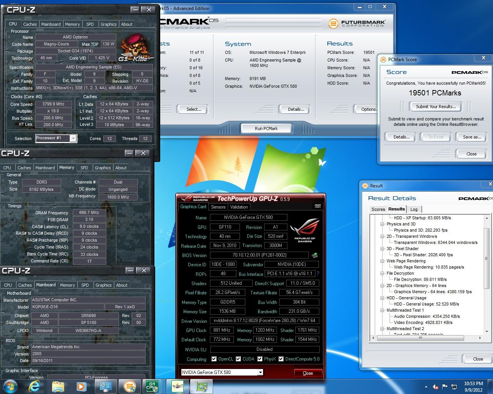Collapse the Physics and 3D tree node
493x394 pixels.
click(382, 224)
